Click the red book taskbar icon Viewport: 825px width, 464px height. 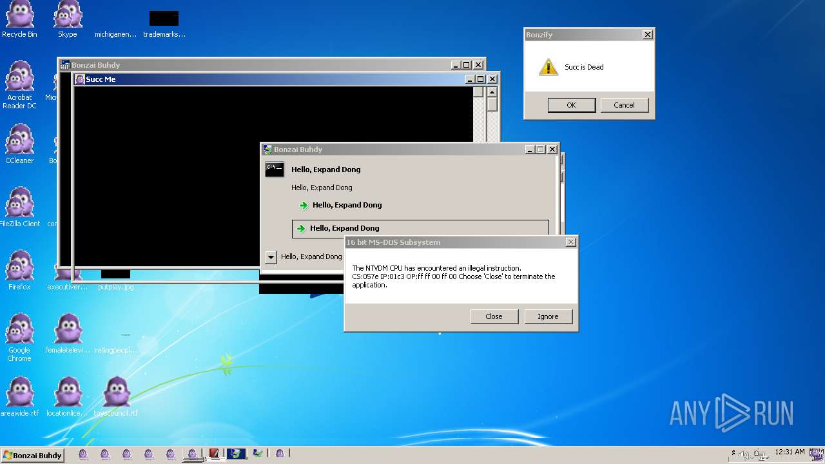click(214, 454)
